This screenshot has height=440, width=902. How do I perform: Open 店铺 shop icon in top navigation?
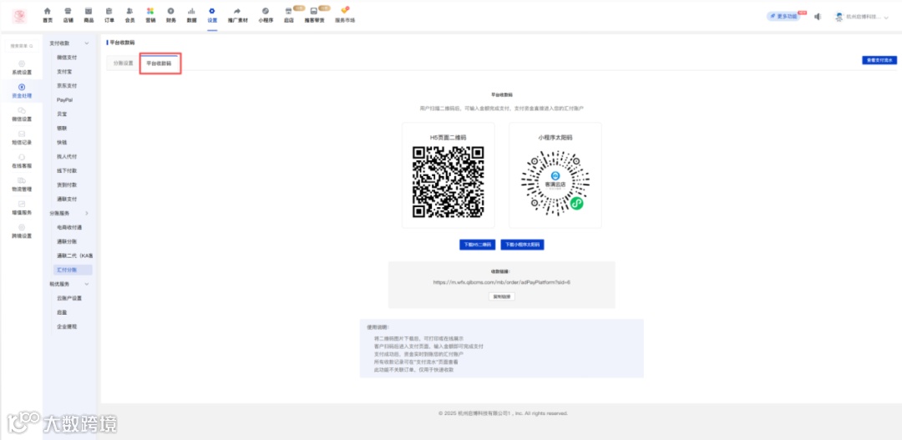(x=68, y=11)
